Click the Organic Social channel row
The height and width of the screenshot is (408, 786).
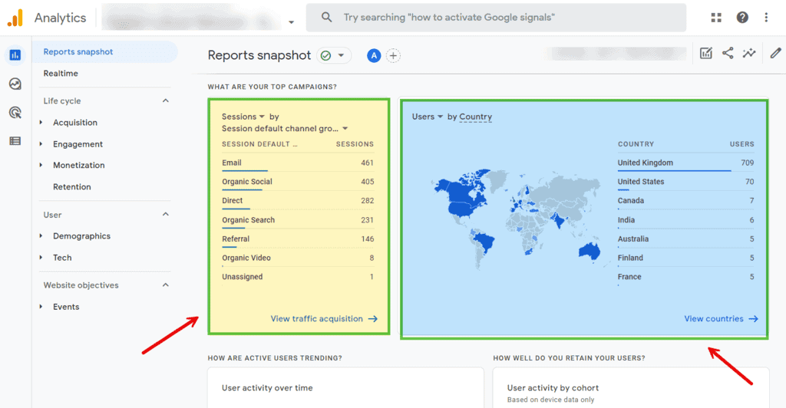298,182
